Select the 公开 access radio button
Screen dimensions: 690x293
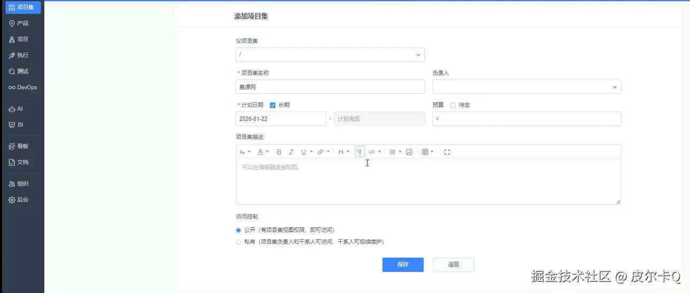coord(239,230)
